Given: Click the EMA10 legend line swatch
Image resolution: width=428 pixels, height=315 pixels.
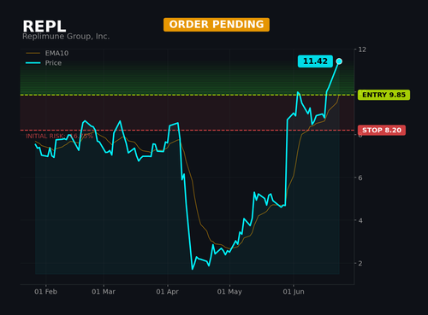Looking at the screenshot, I should 33,53.
